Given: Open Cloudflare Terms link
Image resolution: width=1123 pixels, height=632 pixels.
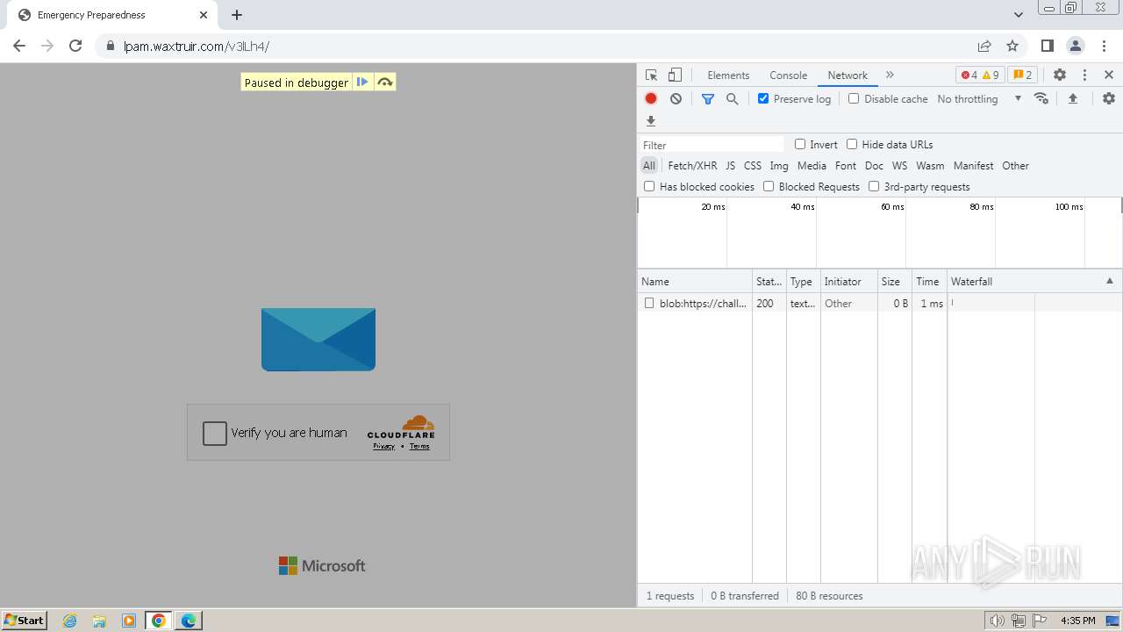Looking at the screenshot, I should pos(419,446).
